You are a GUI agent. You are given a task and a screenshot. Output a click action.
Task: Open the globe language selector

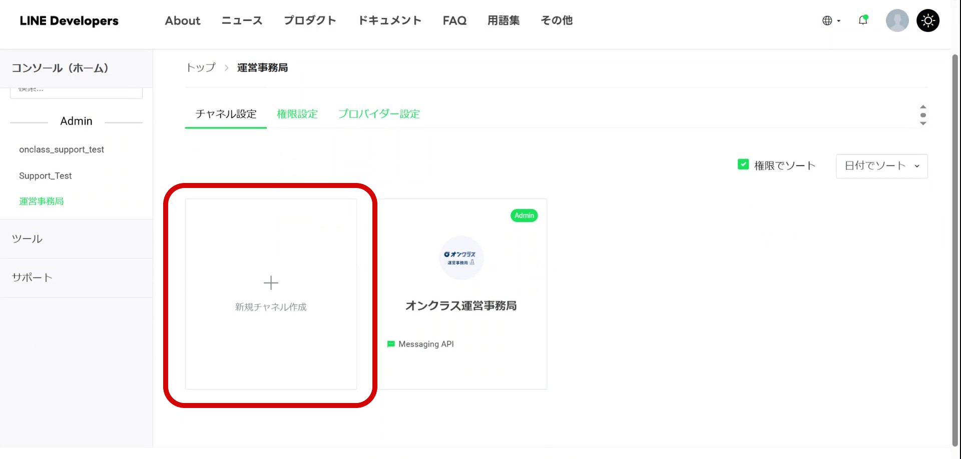[830, 20]
